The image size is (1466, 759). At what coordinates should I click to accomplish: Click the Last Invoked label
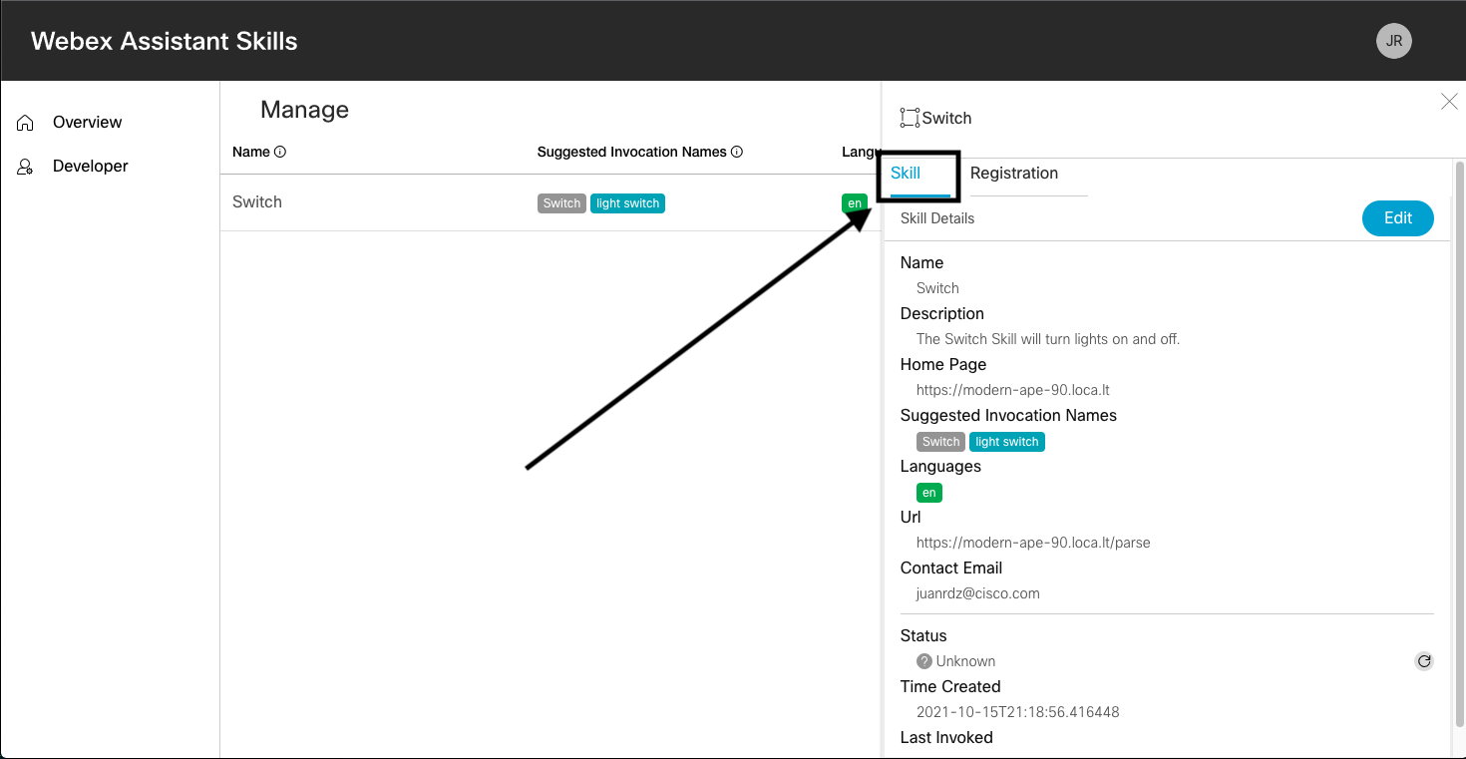(946, 738)
